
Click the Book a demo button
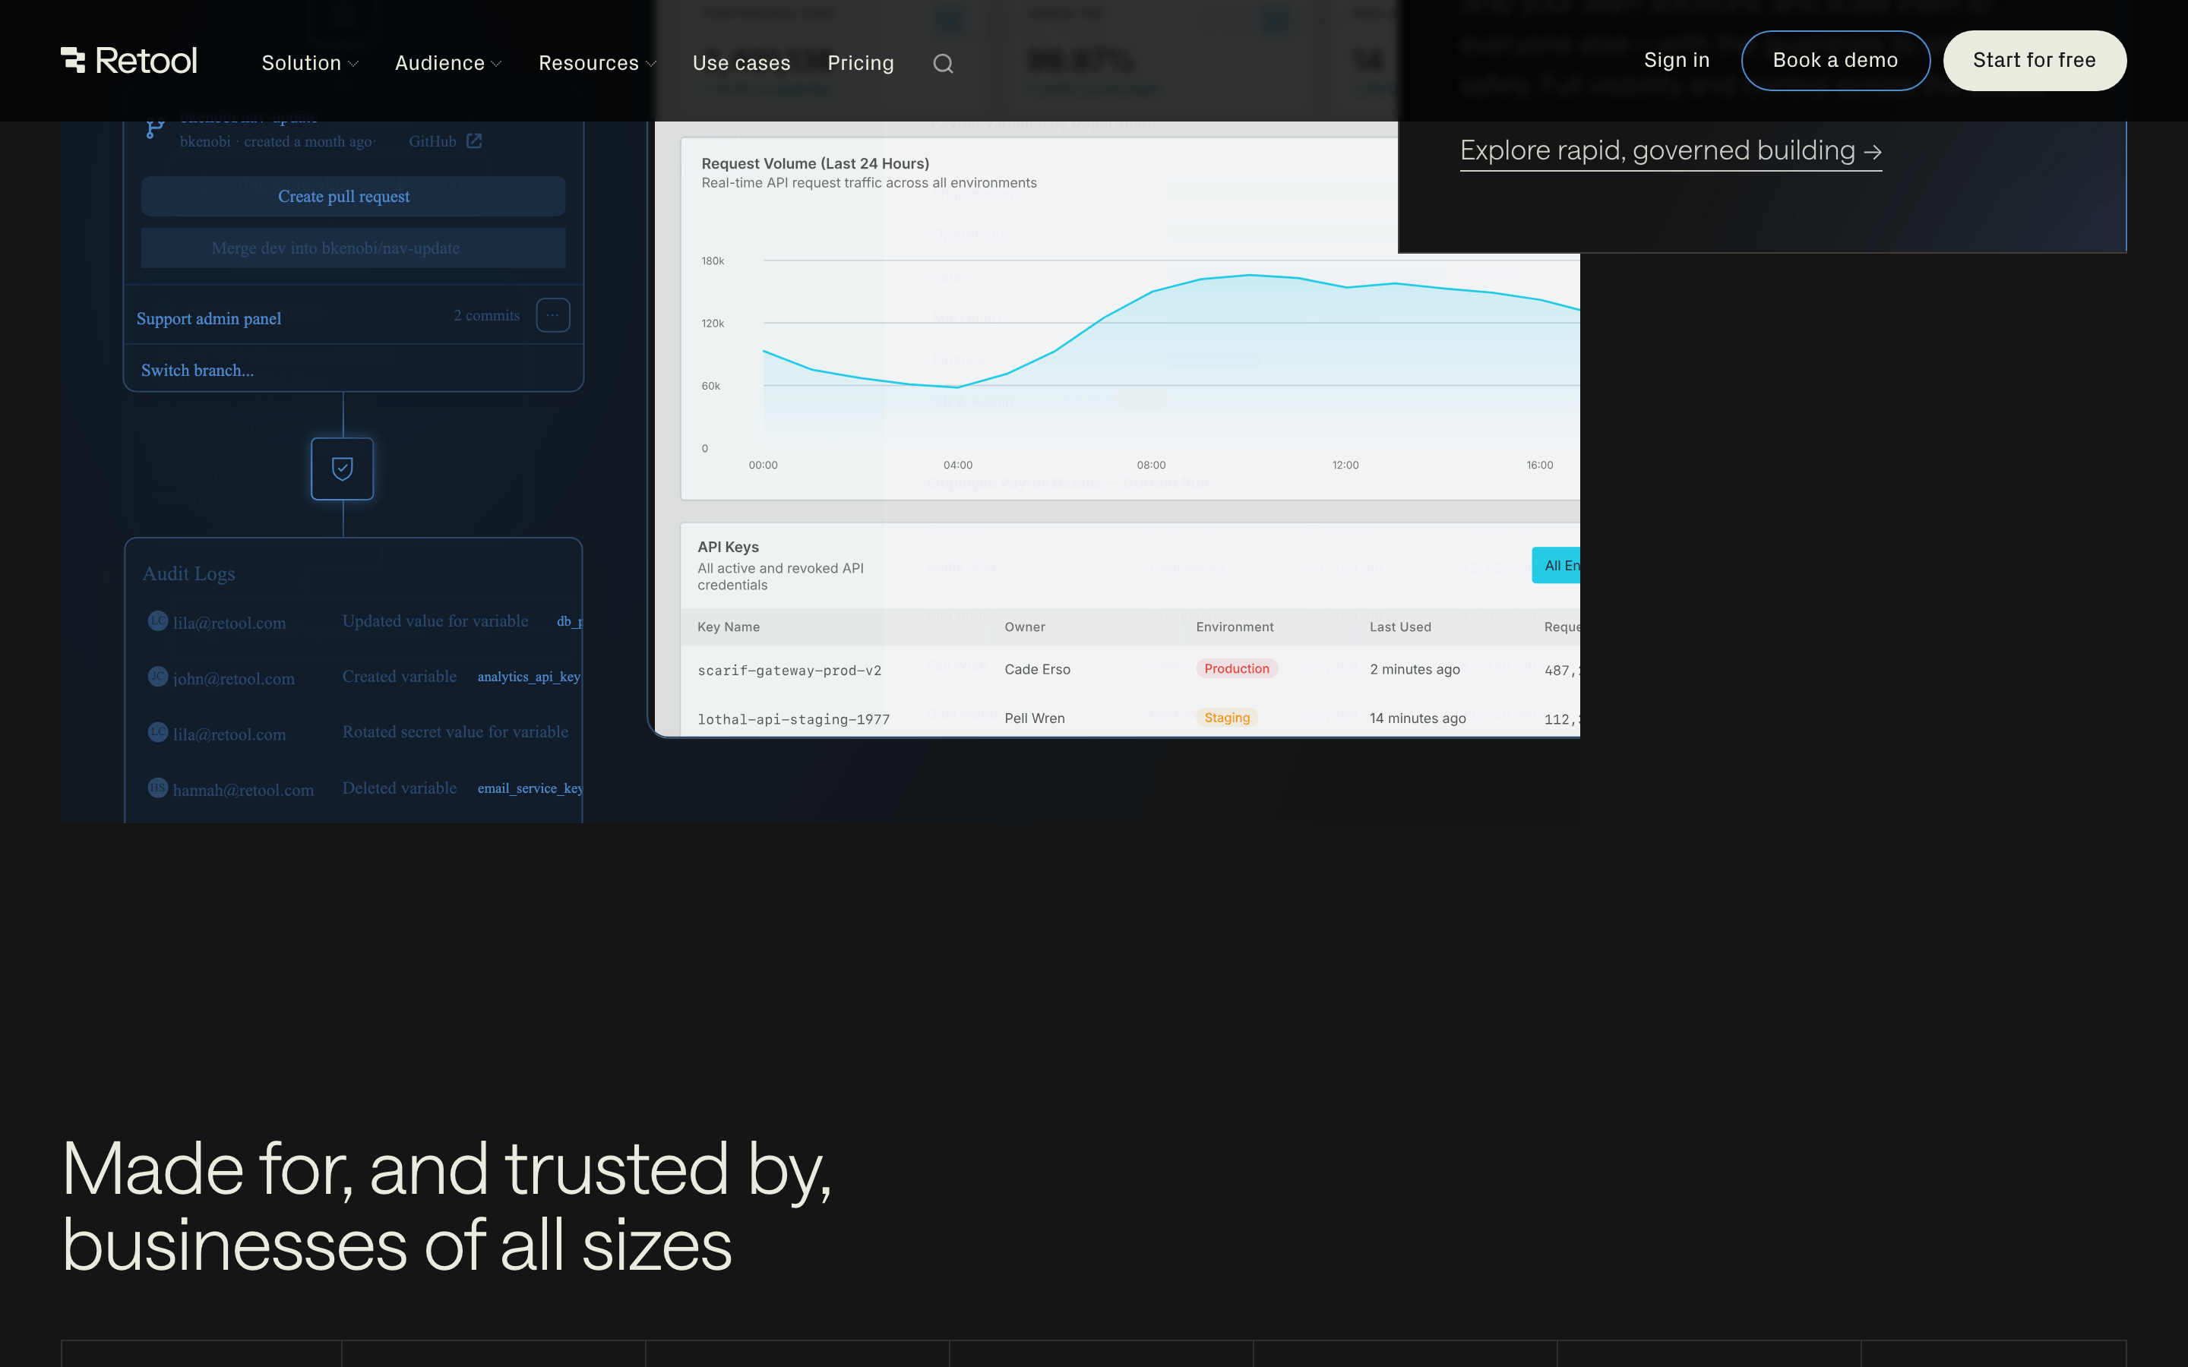pos(1835,61)
